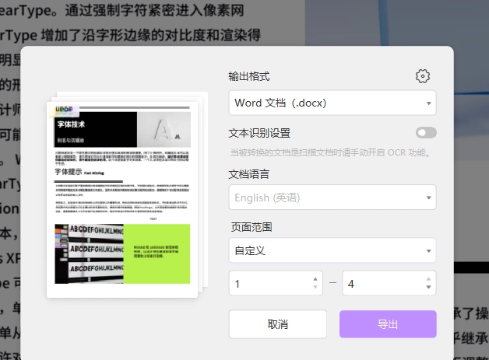
Task: Click the UPDF logo on preview page
Action: pyautogui.click(x=64, y=110)
